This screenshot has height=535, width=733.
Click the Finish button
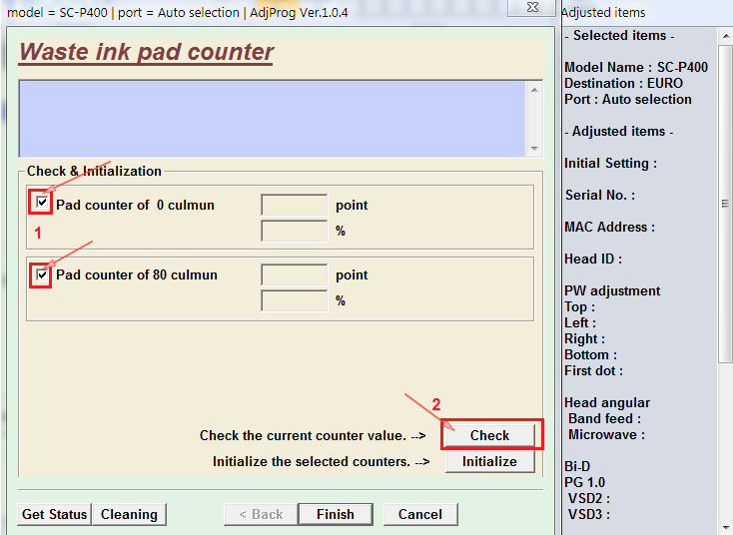336,514
